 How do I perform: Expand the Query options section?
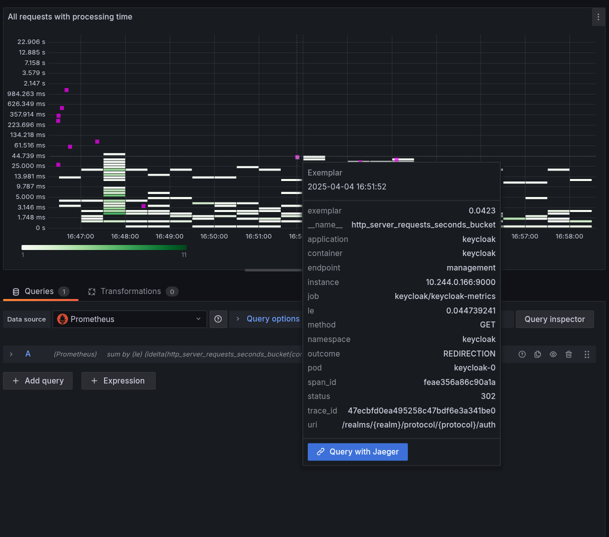point(267,319)
